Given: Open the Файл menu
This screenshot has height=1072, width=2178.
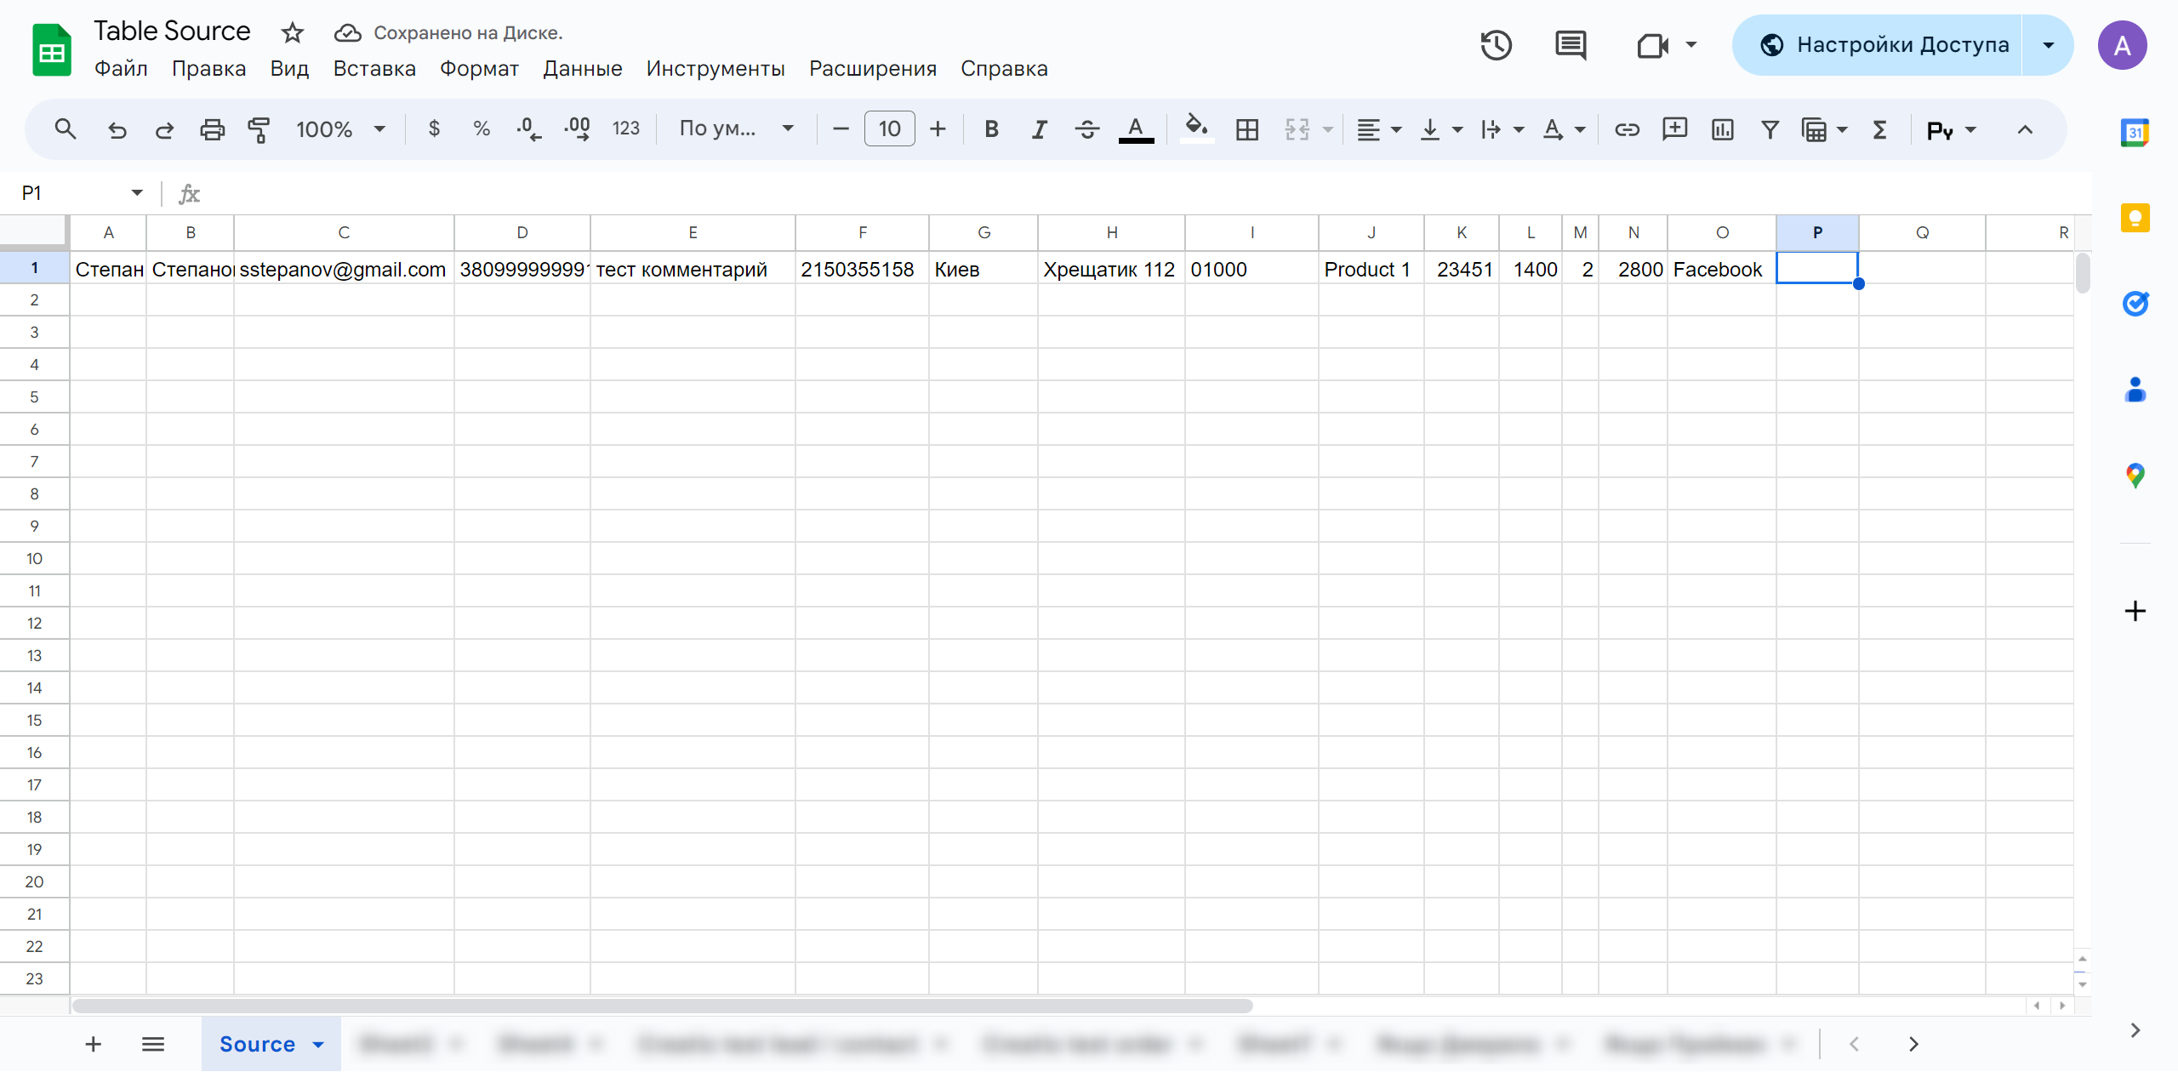Looking at the screenshot, I should [121, 68].
